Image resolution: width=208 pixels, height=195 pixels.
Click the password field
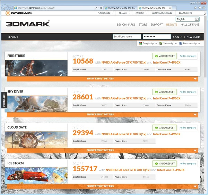coord(157,37)
